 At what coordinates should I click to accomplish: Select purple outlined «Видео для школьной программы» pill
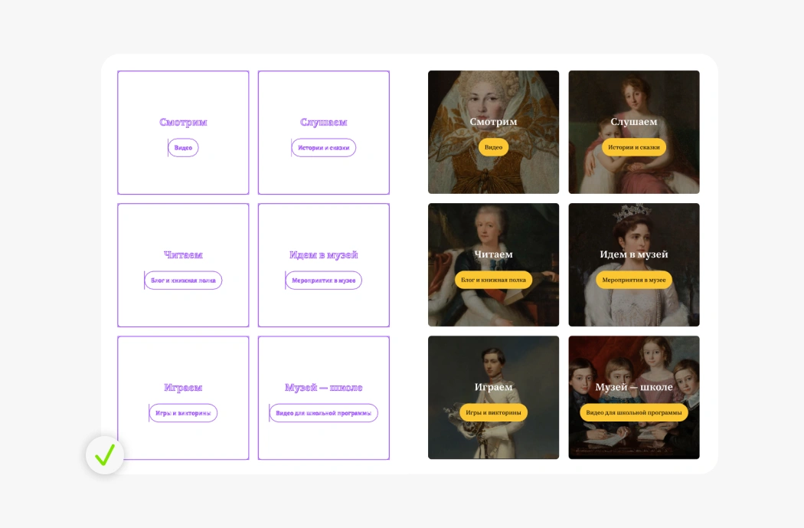pyautogui.click(x=324, y=413)
